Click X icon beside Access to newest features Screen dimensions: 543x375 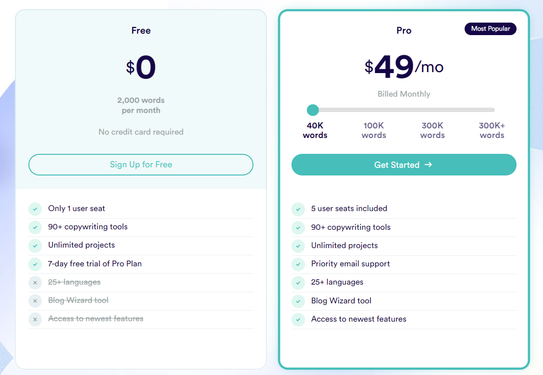(x=35, y=319)
